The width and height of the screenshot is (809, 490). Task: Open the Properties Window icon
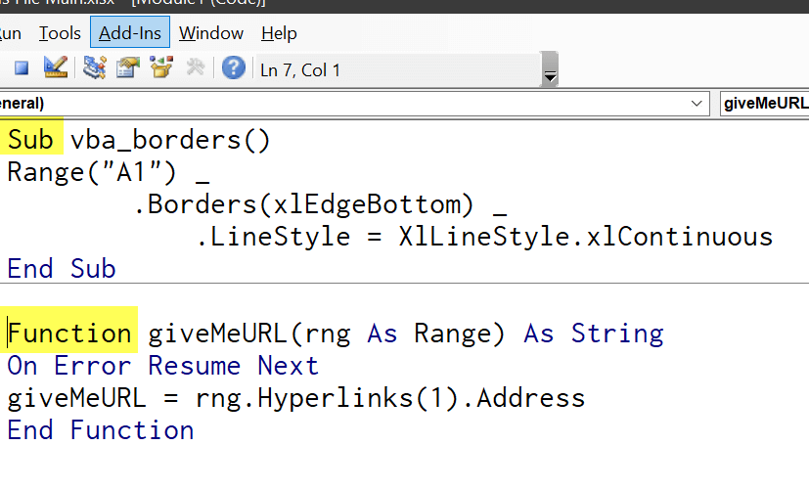pos(128,68)
